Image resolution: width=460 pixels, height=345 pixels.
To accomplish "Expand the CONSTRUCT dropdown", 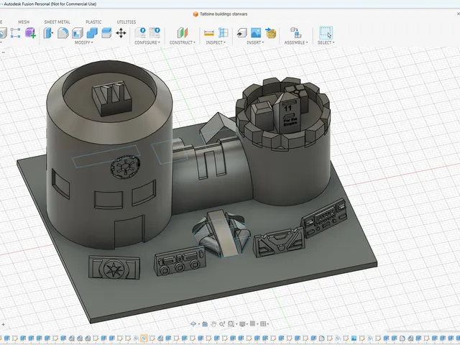I will click(182, 42).
